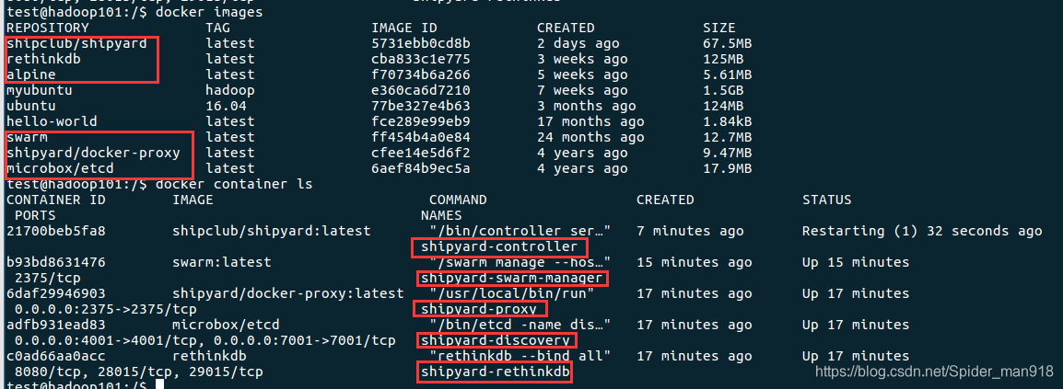The width and height of the screenshot is (1063, 389).
Task: Click image ID 6aef84b9ec5a
Action: coord(421,167)
